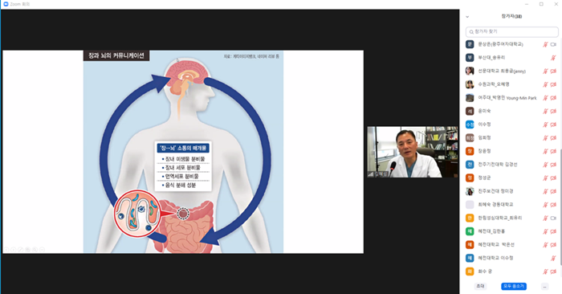This screenshot has width=562, height=294.
Task: Click the Zoom logo in the title bar
Action: coord(6,4)
